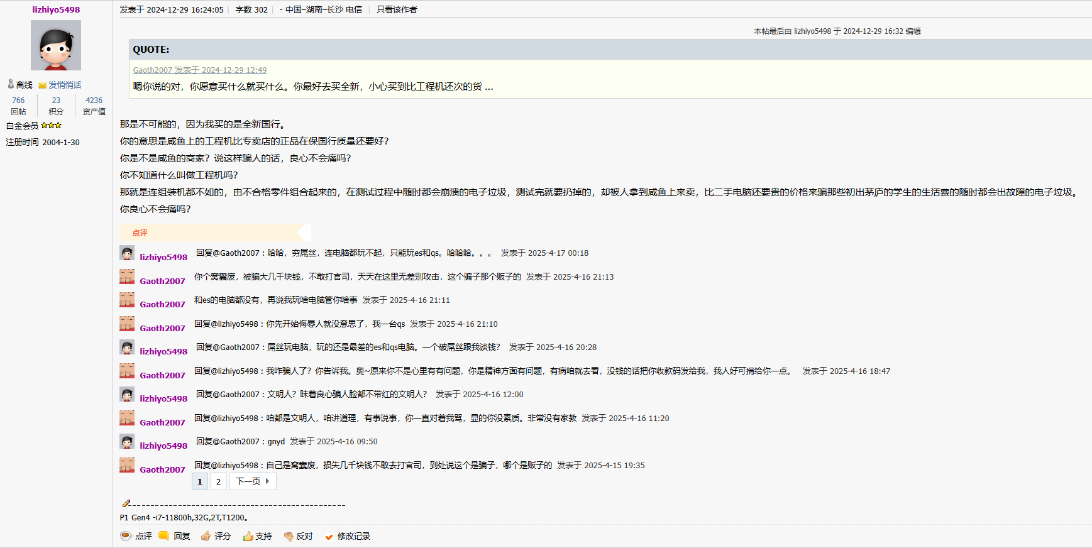
Task: Click the 回复 reply bubble icon
Action: click(x=163, y=535)
